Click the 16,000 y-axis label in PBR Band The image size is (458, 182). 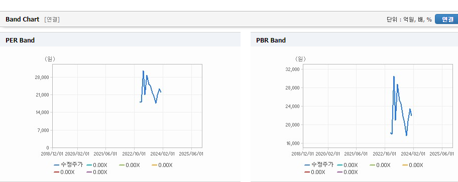click(293, 143)
